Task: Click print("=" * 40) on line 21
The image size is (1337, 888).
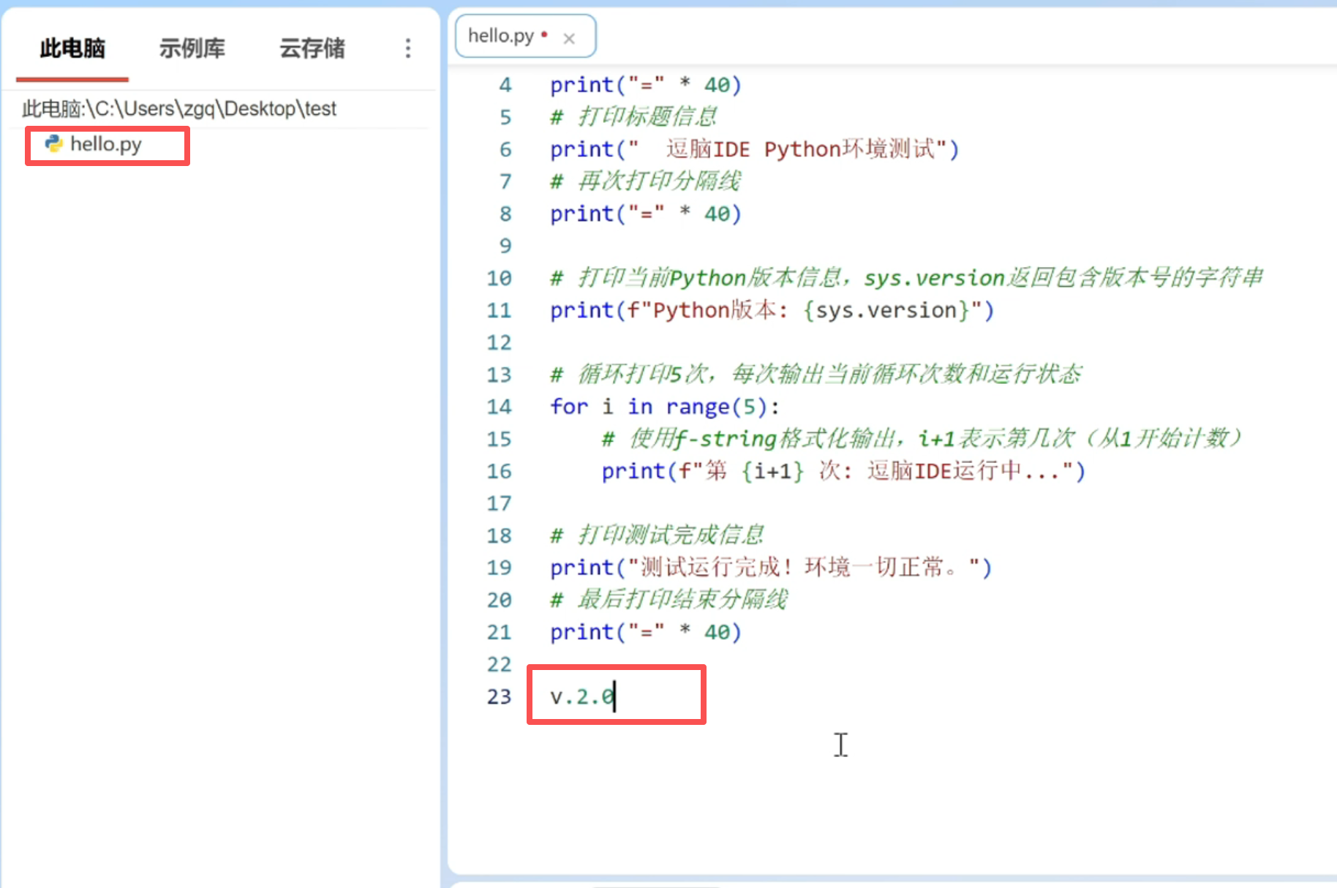Action: [646, 632]
